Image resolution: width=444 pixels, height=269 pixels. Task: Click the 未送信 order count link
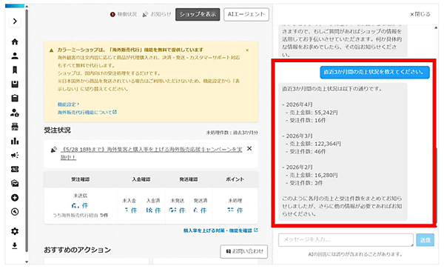80,205
